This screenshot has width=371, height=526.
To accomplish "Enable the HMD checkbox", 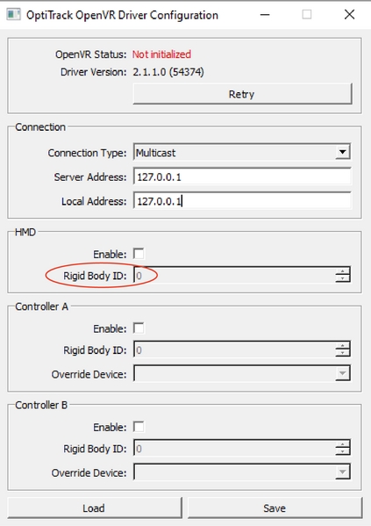I will coord(139,254).
